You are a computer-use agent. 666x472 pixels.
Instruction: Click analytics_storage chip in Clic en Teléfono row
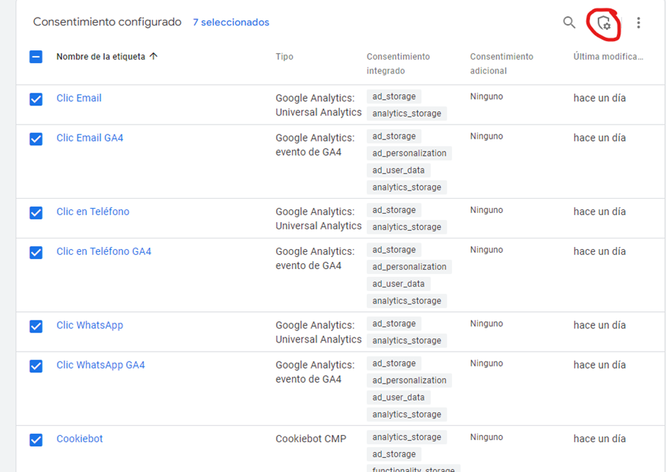click(x=407, y=227)
